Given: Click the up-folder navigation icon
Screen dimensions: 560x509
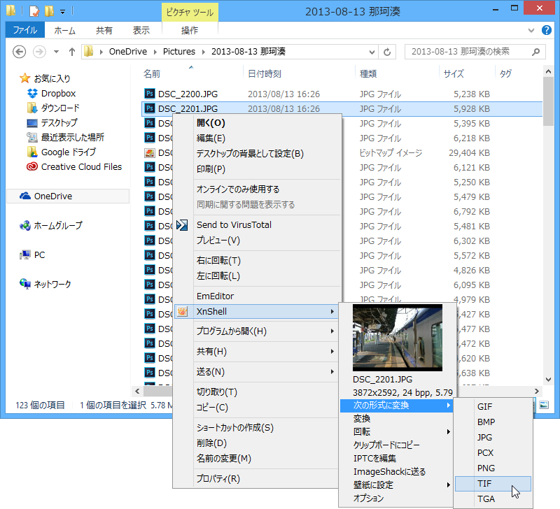Looking at the screenshot, I should click(73, 51).
